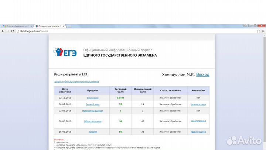Select the 'Проверить результаты' tab
266x150 pixels.
(x=49, y=26)
